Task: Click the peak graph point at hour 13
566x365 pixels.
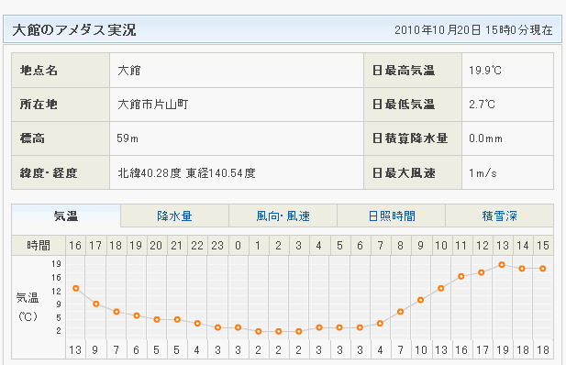Action: [x=502, y=265]
